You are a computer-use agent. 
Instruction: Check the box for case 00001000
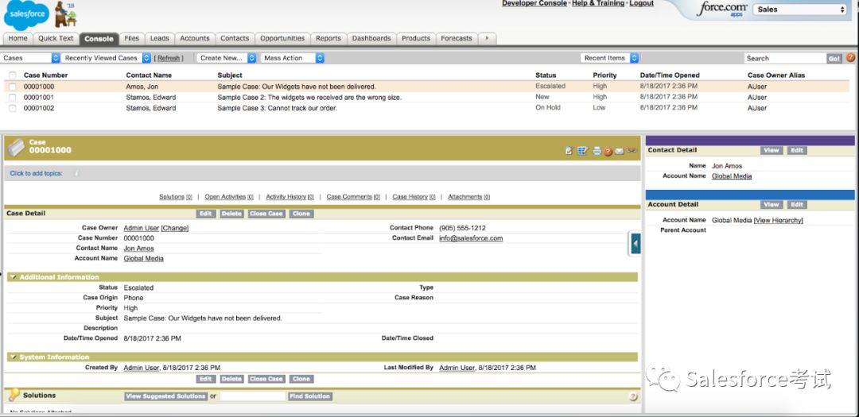[x=12, y=87]
